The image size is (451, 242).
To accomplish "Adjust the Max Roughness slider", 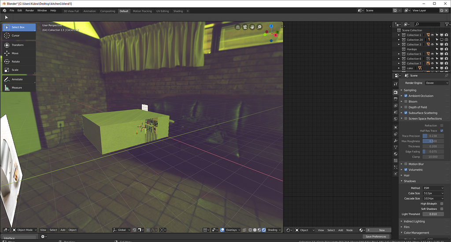I will [433, 141].
